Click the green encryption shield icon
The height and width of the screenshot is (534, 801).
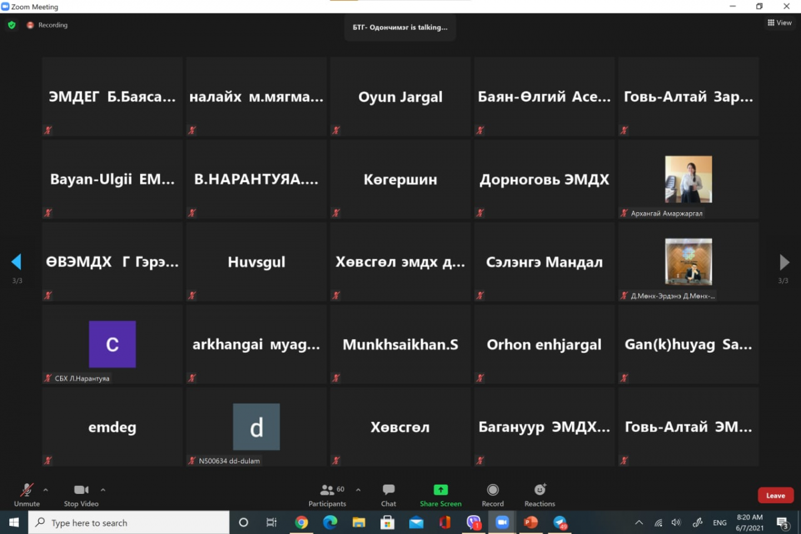coord(11,25)
